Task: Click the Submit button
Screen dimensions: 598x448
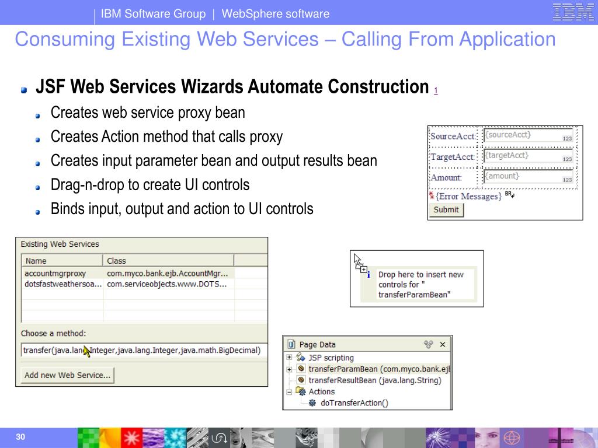Action: 446,209
